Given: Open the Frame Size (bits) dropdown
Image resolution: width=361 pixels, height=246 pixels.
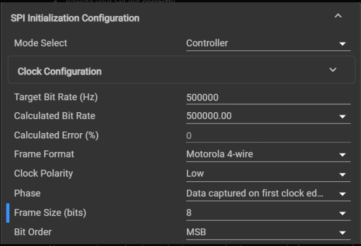Looking at the screenshot, I should [x=342, y=213].
